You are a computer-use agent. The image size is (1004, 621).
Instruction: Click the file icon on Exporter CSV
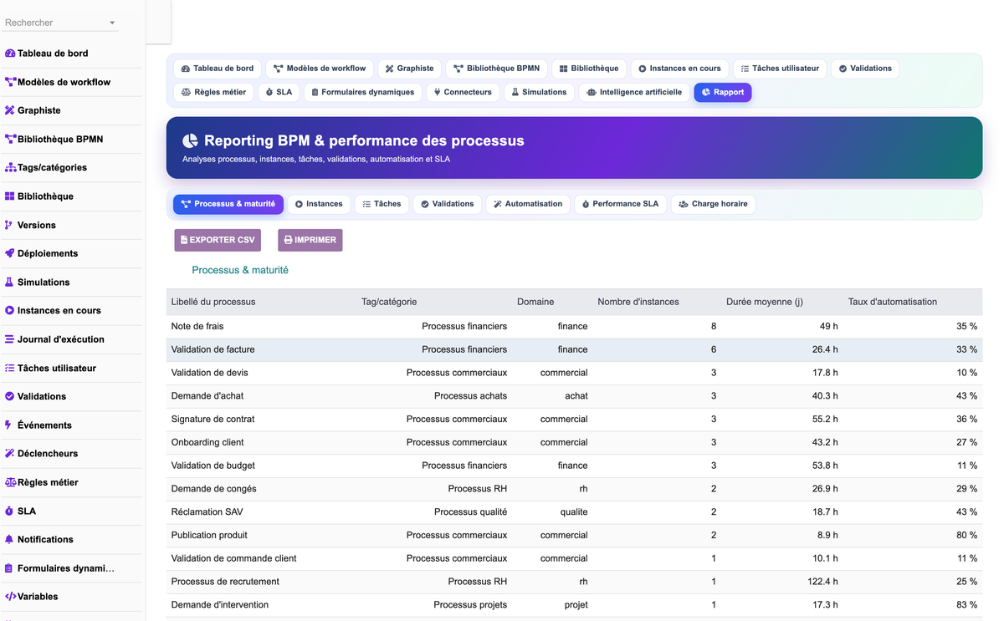[x=184, y=240]
